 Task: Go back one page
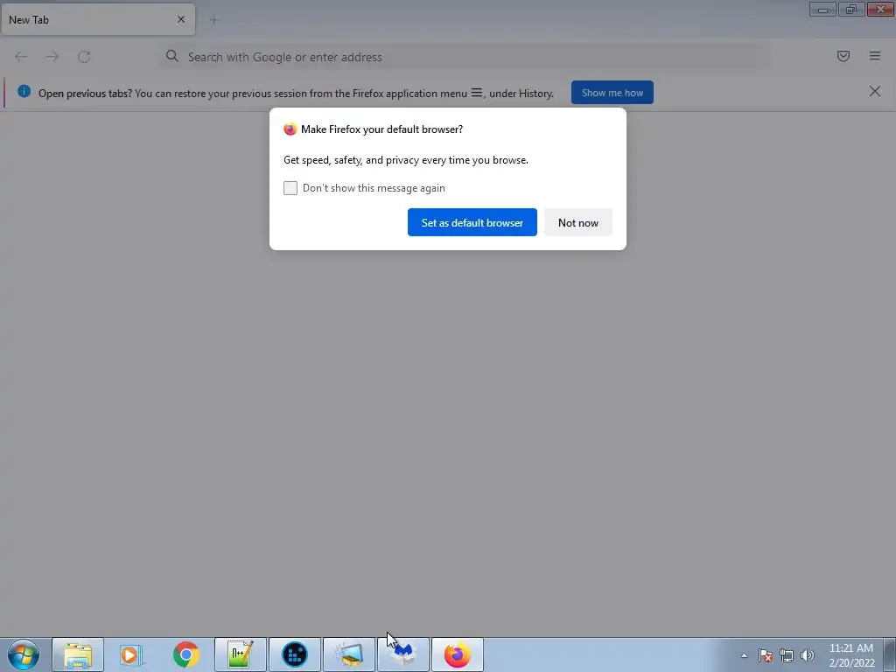tap(21, 57)
